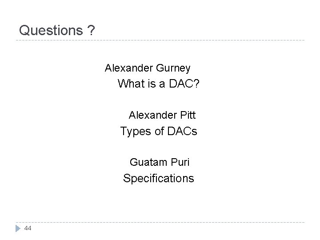Click the word "Questions" in the heading

pos(51,30)
